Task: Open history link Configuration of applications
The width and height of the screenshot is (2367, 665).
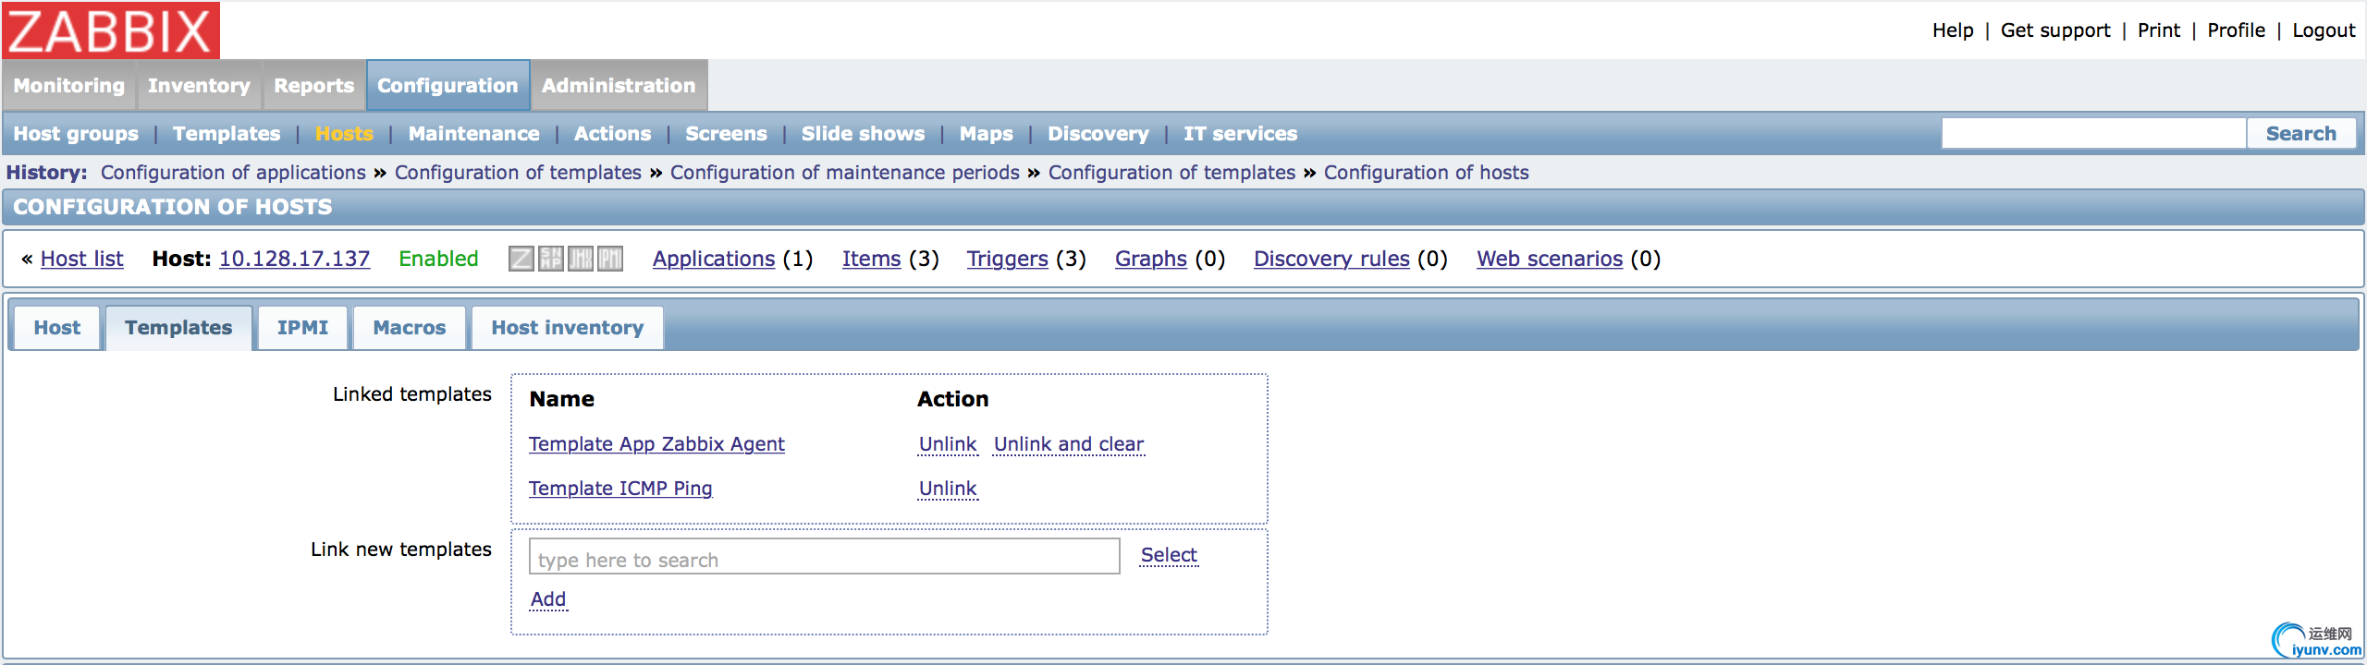Action: point(233,173)
